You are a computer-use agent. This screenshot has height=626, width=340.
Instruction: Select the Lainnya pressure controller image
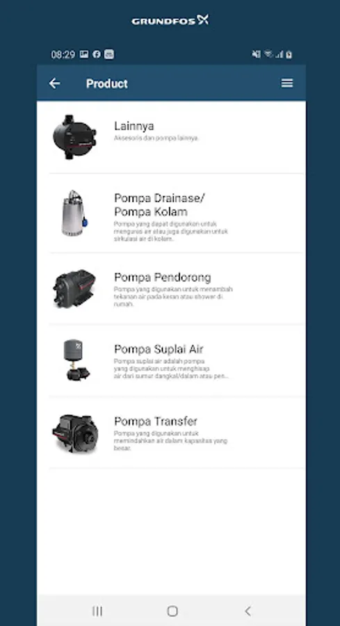[x=74, y=137]
